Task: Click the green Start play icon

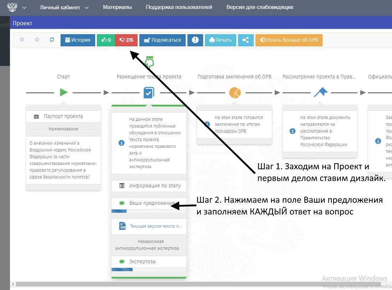Action: (63, 93)
